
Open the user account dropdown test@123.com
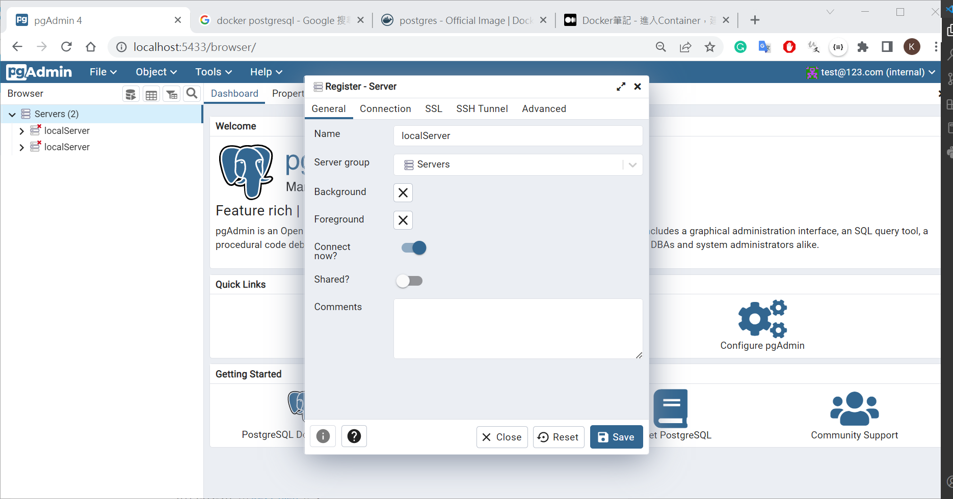coord(871,72)
